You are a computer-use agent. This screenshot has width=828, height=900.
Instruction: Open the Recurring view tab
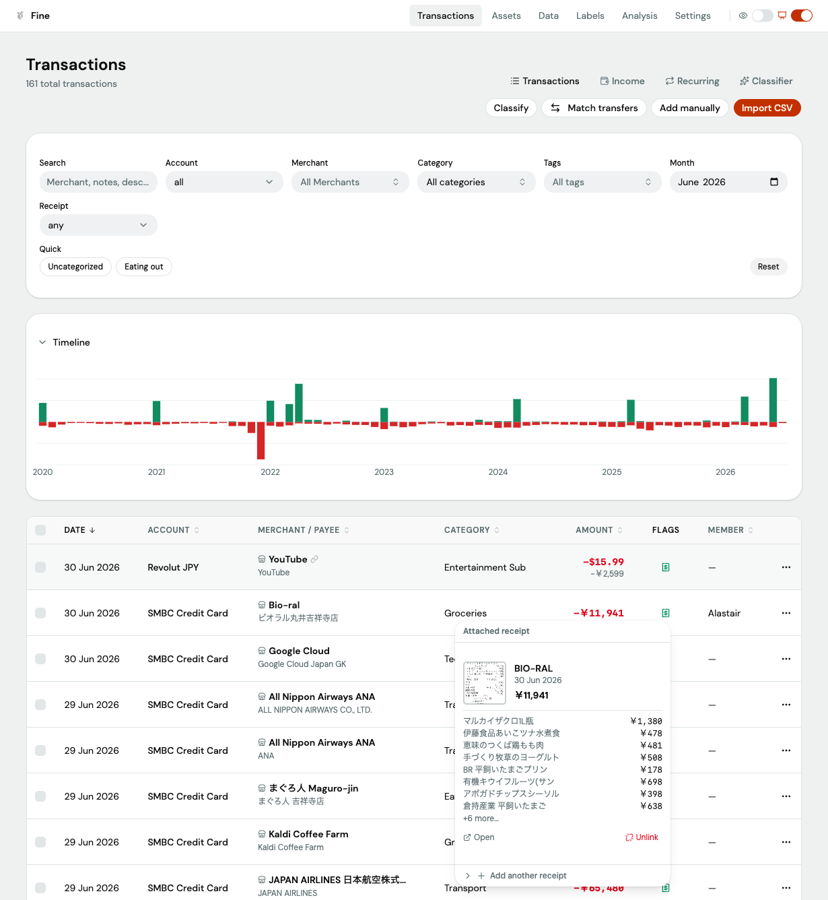coord(692,81)
